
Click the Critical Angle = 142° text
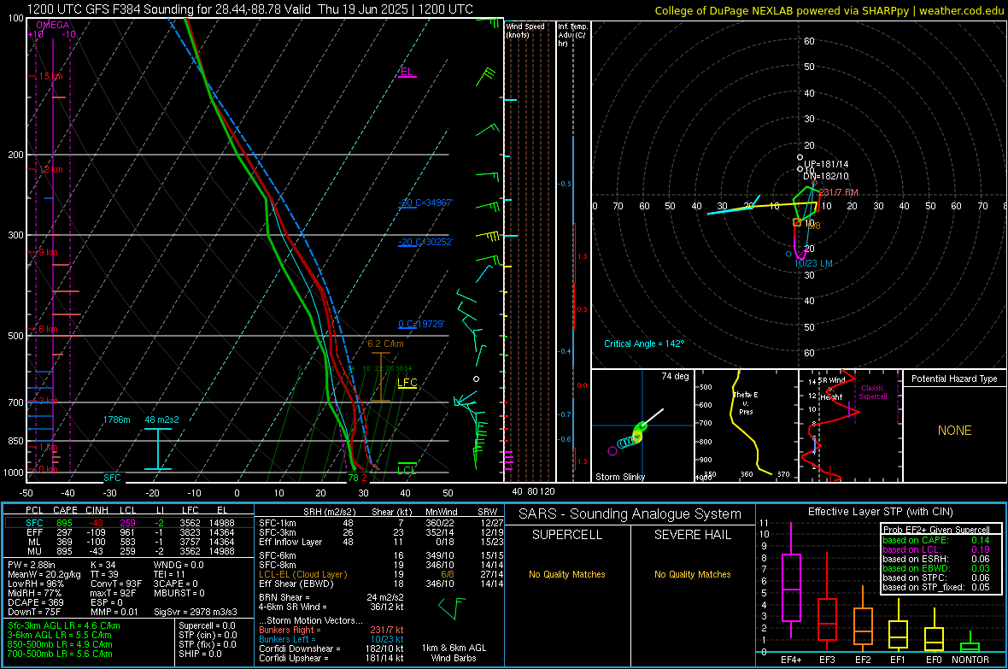[644, 343]
